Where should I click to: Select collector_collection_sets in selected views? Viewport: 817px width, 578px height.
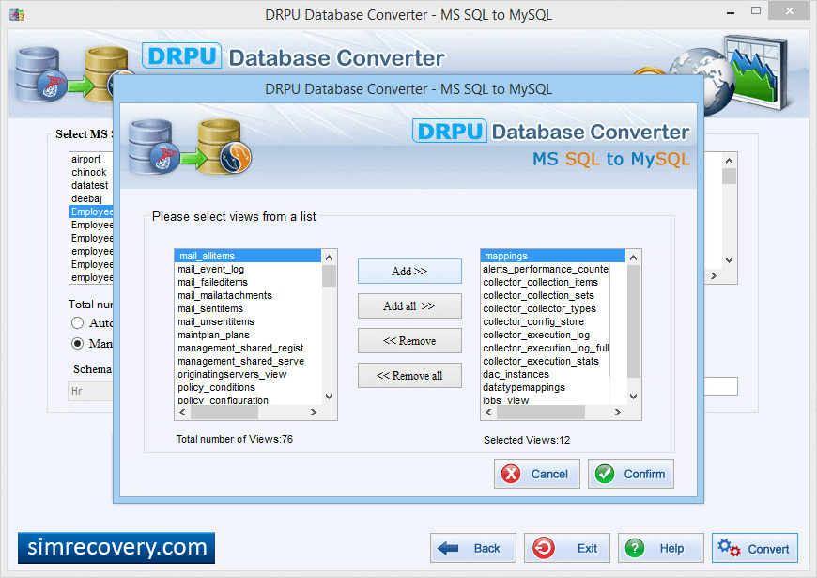click(x=553, y=295)
